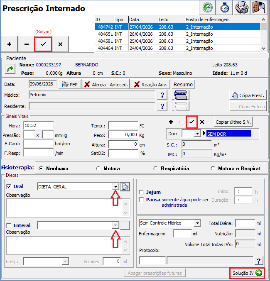This screenshot has width=270, height=281.
Task: Click the Hora field showing 10:32
Action: 38,125
